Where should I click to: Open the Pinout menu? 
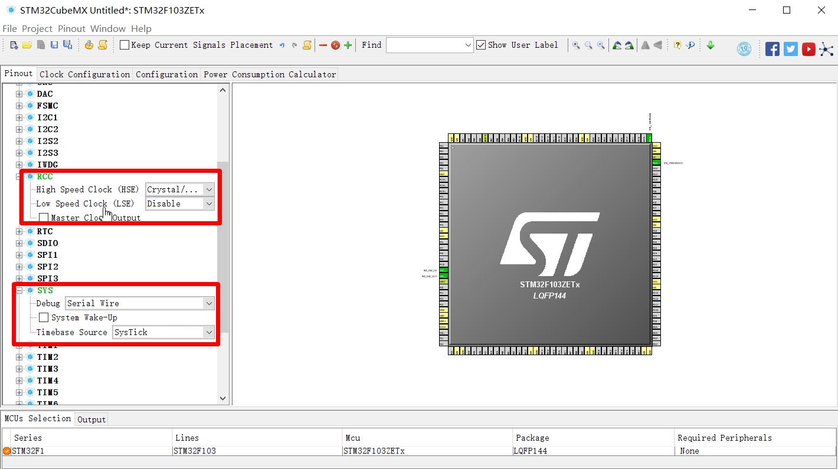pyautogui.click(x=71, y=28)
